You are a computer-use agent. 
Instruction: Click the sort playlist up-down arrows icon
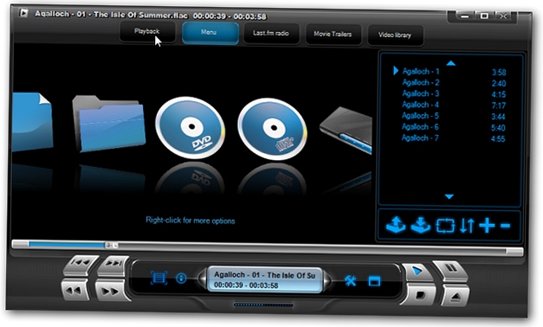click(467, 226)
